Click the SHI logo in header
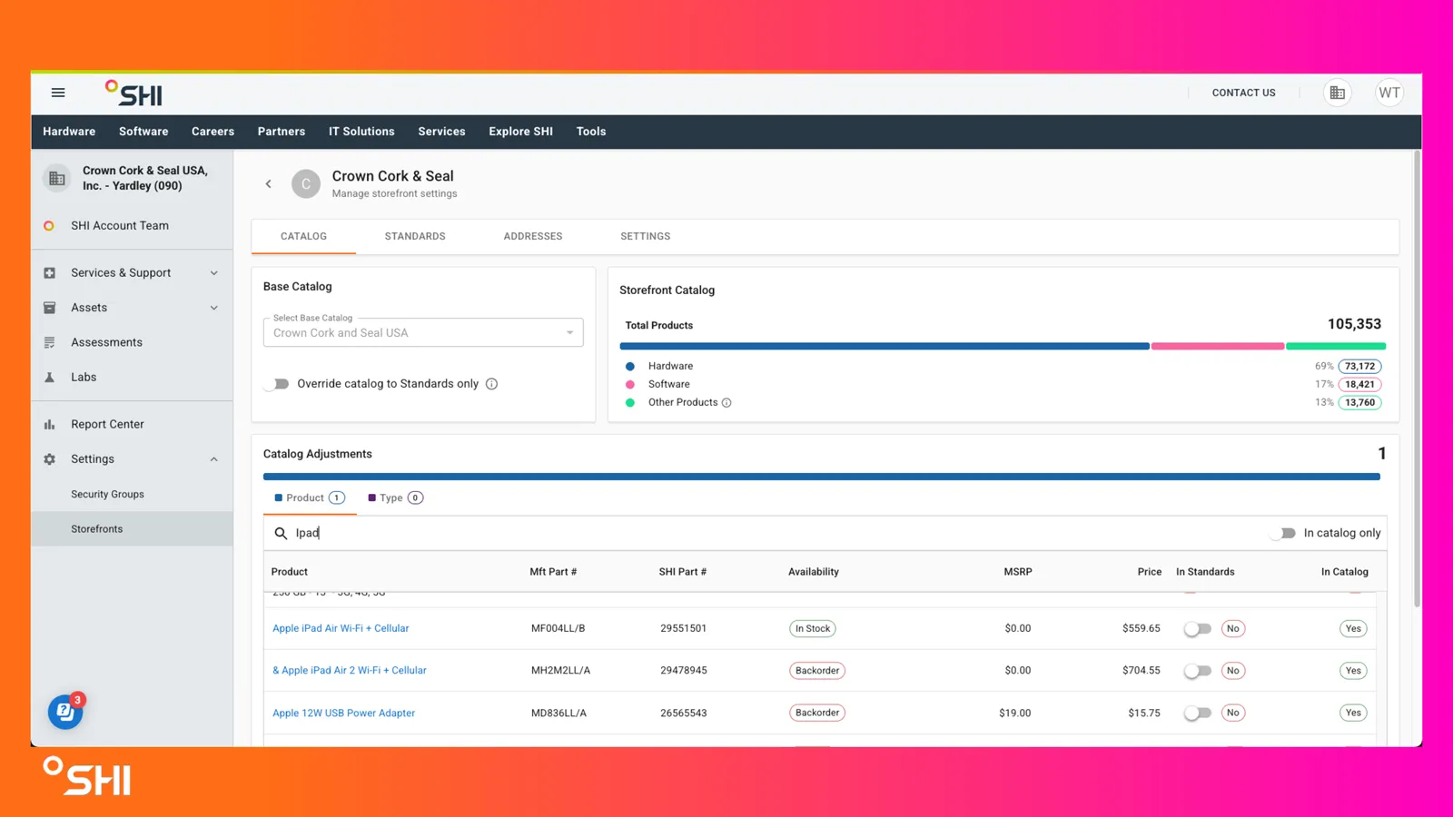Viewport: 1453px width, 817px height. pyautogui.click(x=133, y=94)
